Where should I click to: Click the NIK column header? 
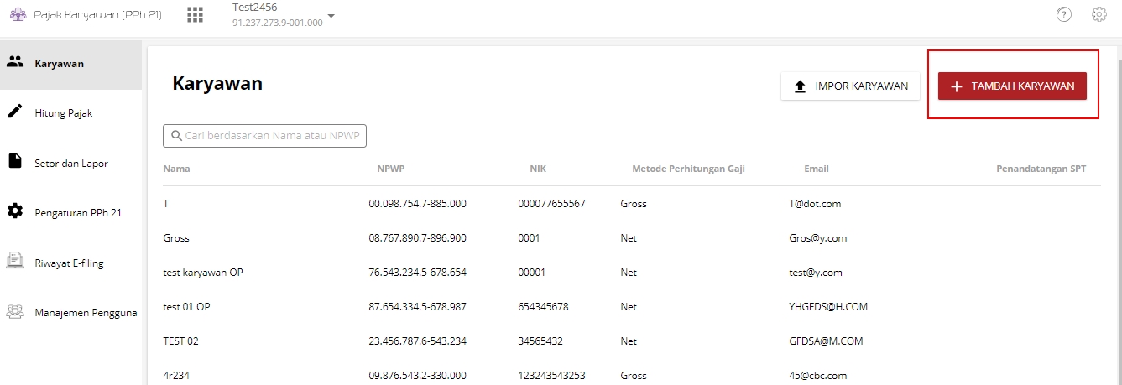[x=538, y=169]
